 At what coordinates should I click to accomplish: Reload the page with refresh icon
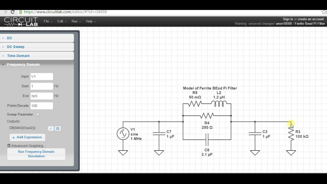(13, 12)
